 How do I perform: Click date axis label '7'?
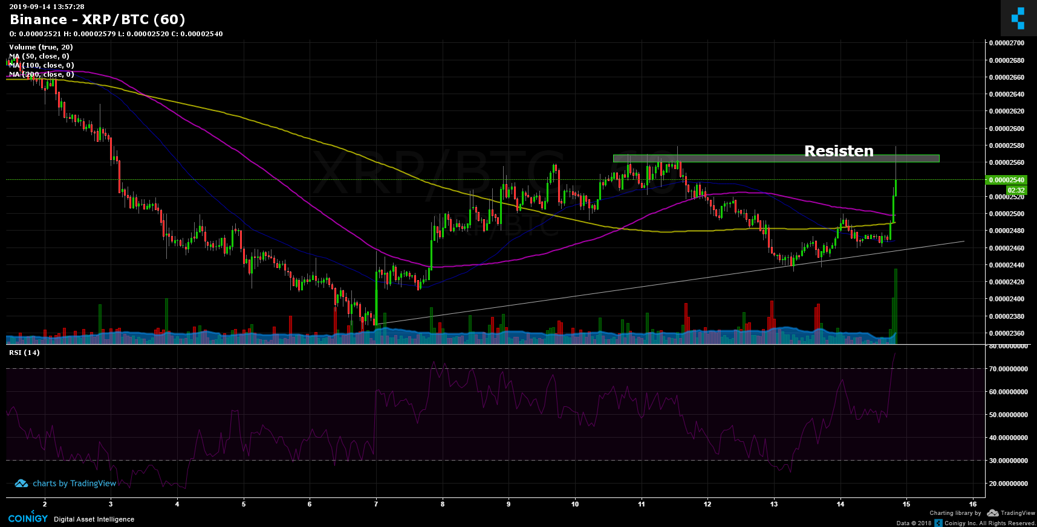pyautogui.click(x=376, y=504)
